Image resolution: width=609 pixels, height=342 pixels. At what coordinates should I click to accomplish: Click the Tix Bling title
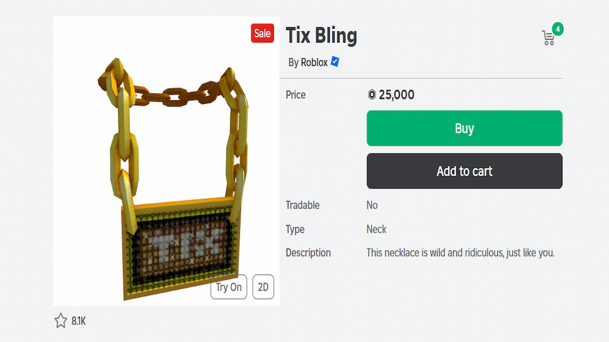(x=321, y=35)
